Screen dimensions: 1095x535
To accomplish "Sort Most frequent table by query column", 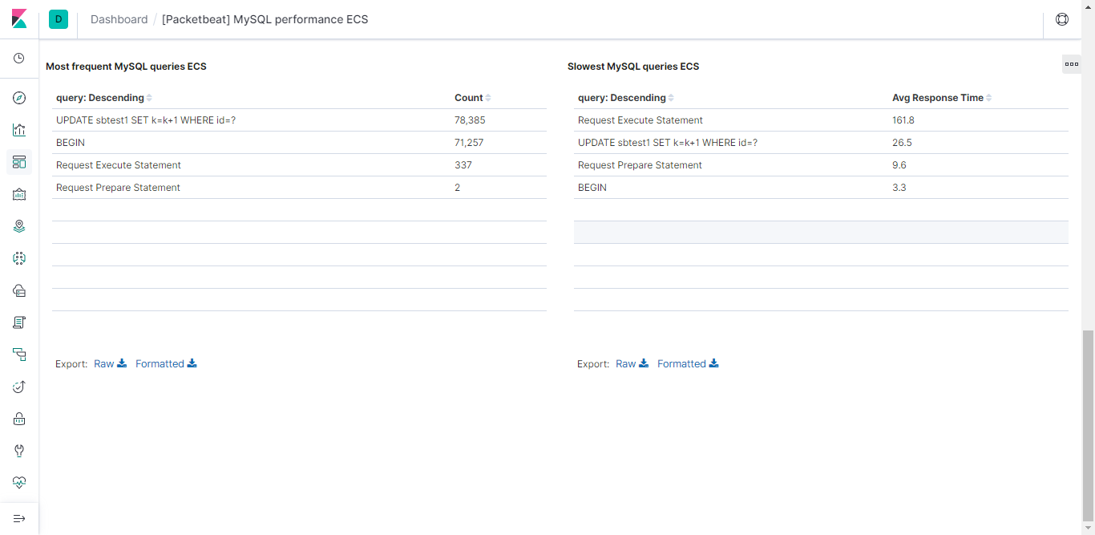I will pyautogui.click(x=103, y=98).
